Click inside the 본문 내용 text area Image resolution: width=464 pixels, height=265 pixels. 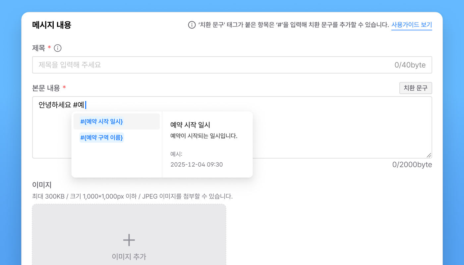point(331,132)
